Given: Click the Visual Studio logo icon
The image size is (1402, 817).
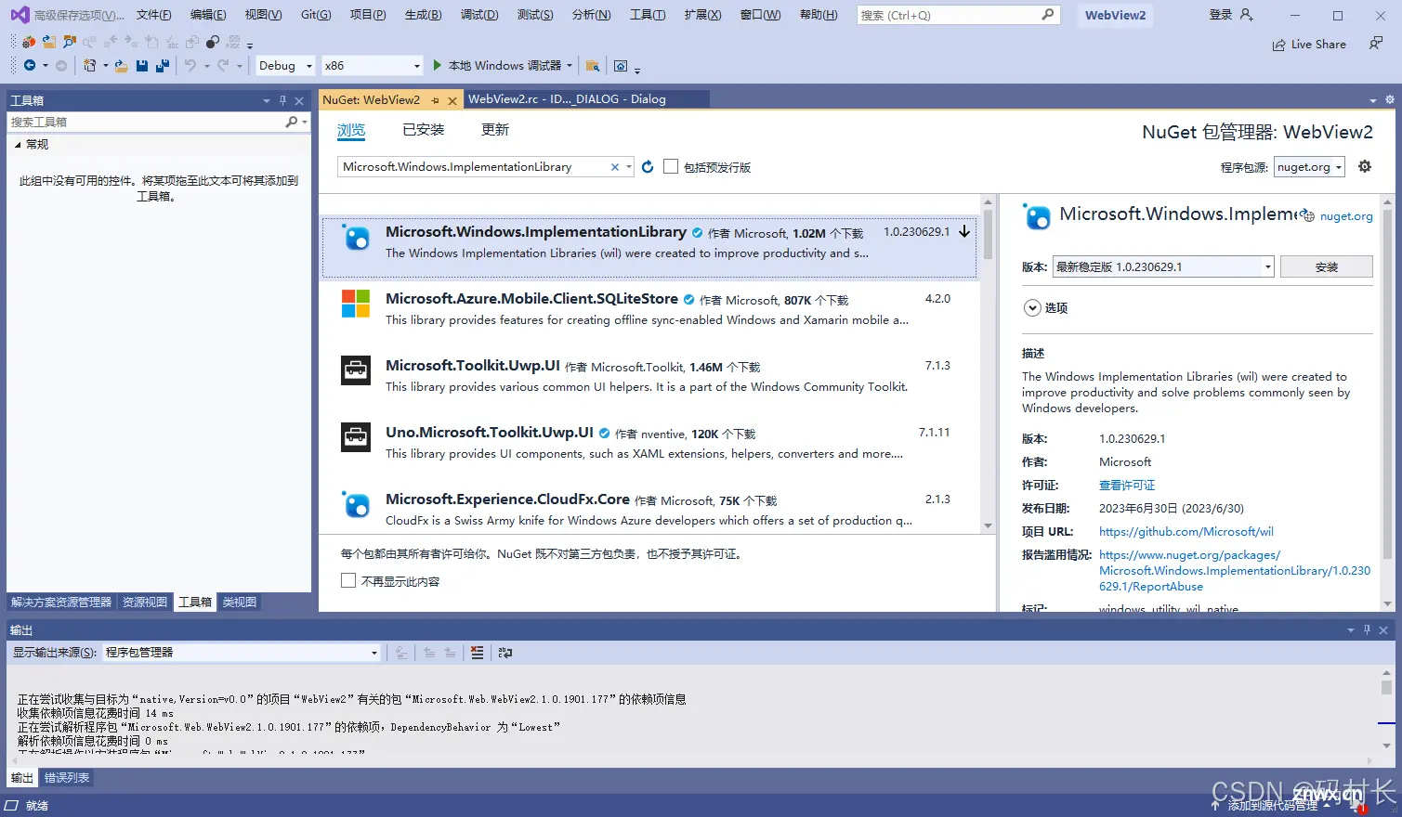Looking at the screenshot, I should (20, 15).
